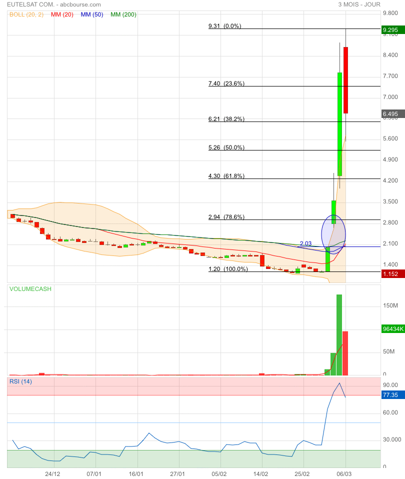Viewport: 405px width, 479px height.
Task: Click the 8.400 price axis value
Action: (390, 55)
